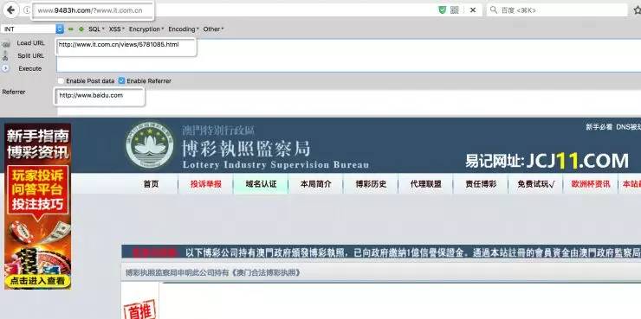Click the Split URL button
The width and height of the screenshot is (641, 319).
30,55
